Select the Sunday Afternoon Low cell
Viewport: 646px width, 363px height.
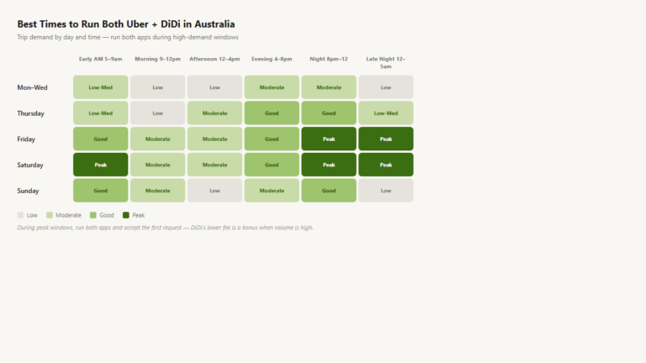click(x=214, y=191)
